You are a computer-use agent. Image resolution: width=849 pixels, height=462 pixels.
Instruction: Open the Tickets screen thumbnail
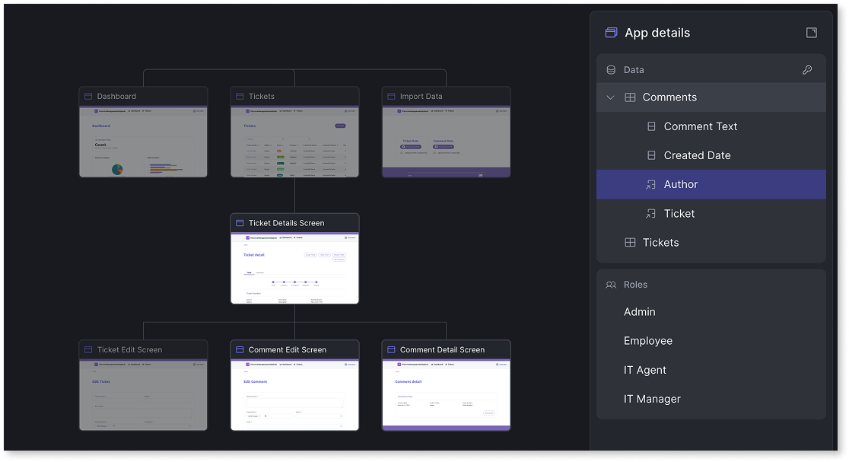(294, 142)
